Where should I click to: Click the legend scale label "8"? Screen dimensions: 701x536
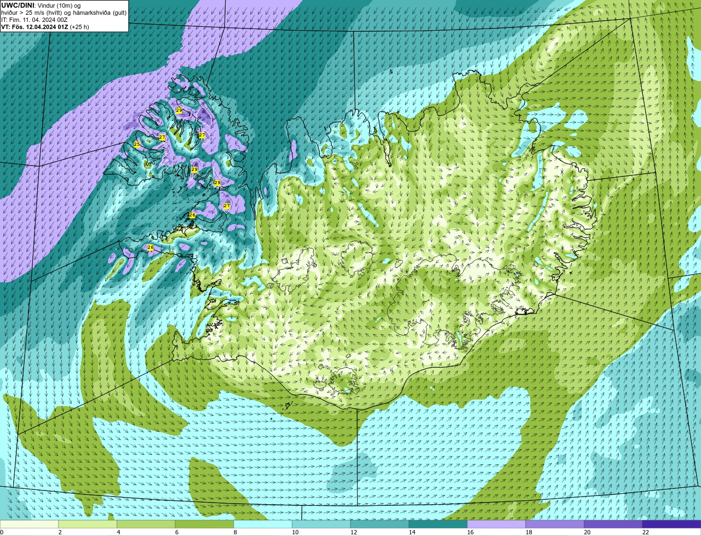(x=235, y=532)
